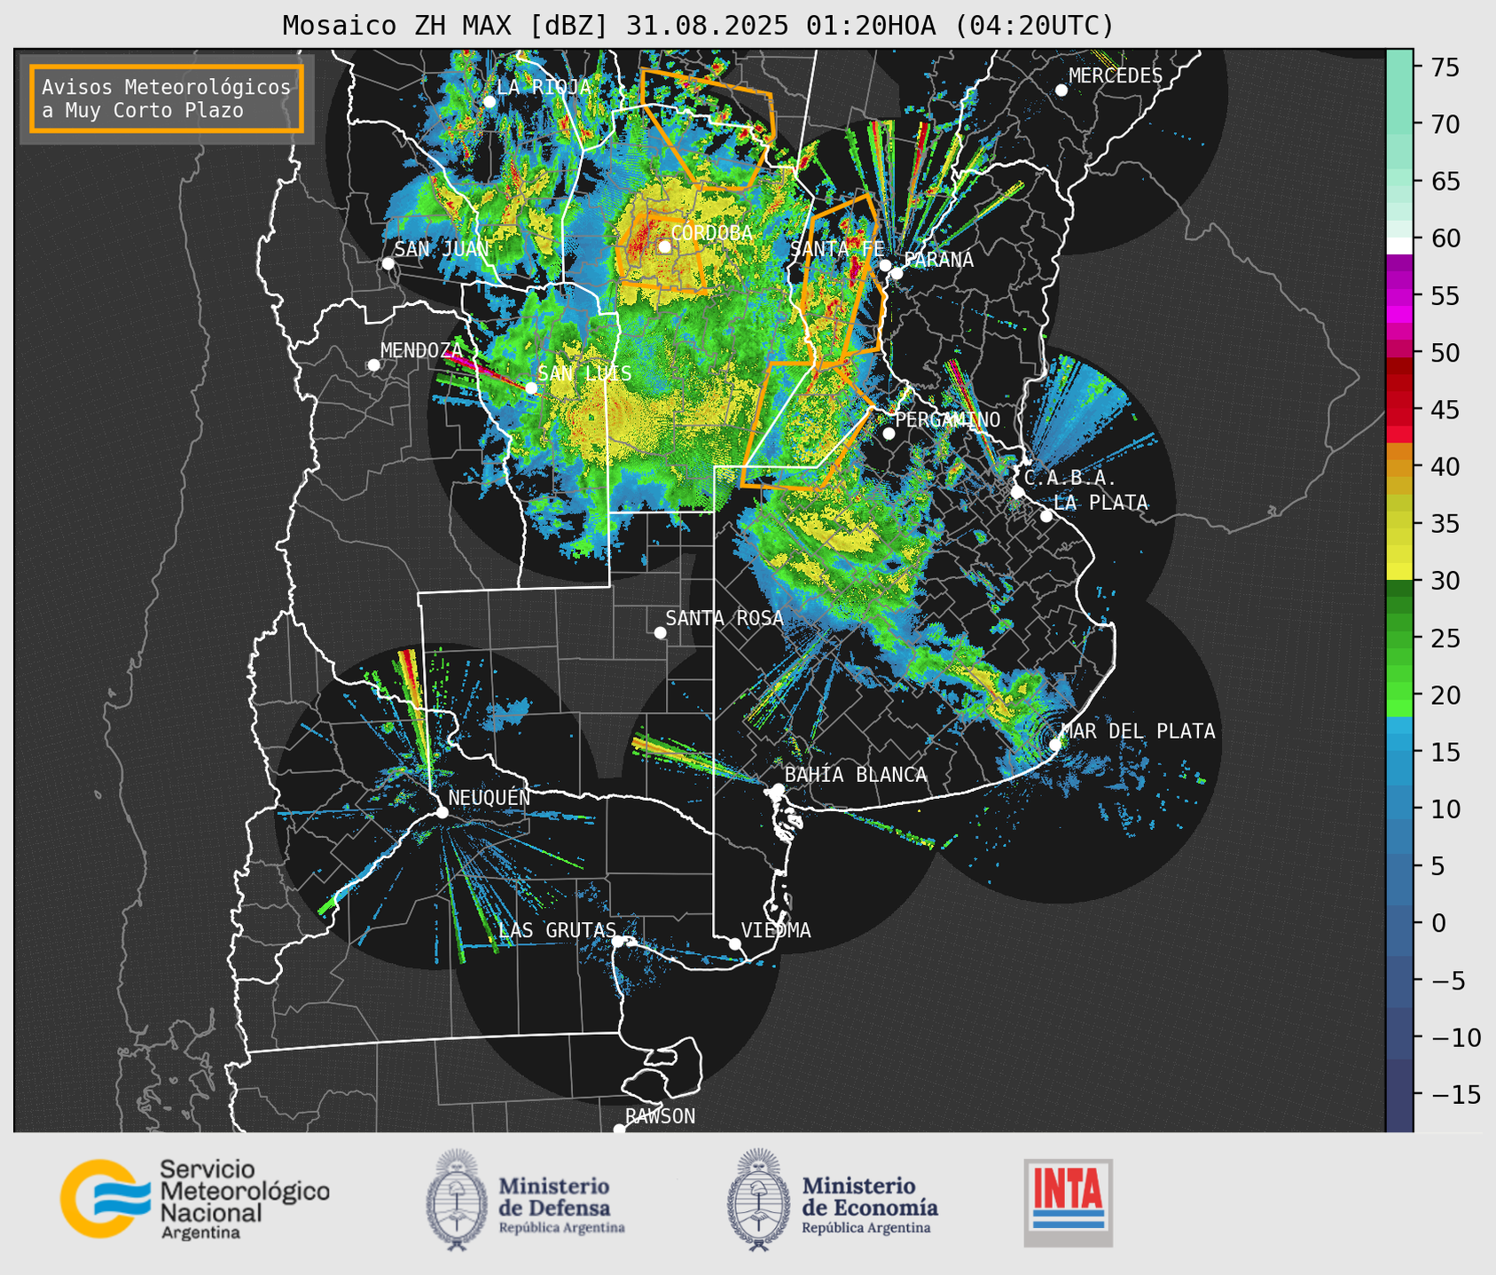Click the 75 dBZ colorbar level
This screenshot has height=1275, width=1496.
1399,66
